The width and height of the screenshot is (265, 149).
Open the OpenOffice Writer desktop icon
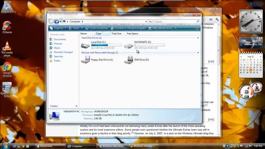tap(7, 90)
